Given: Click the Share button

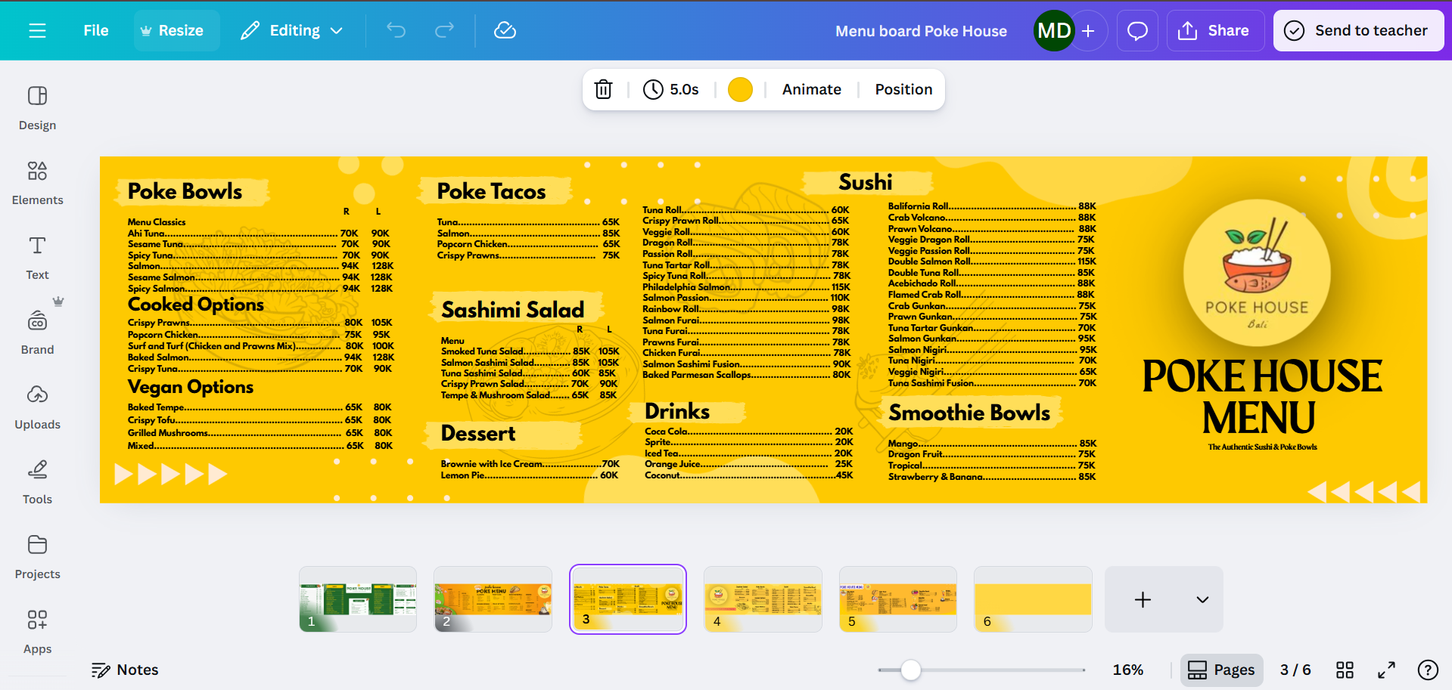Looking at the screenshot, I should 1215,30.
